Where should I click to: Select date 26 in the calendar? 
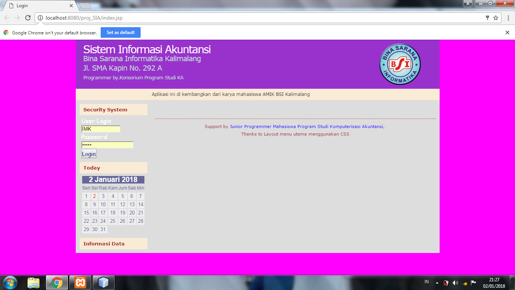(x=123, y=221)
